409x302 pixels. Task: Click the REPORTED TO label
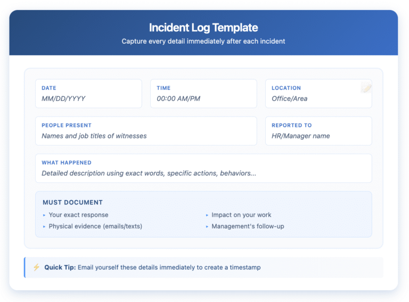click(x=292, y=126)
